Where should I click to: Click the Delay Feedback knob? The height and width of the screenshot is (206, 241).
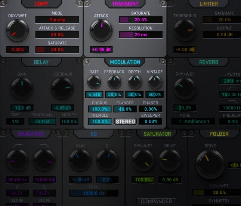pyautogui.click(x=62, y=89)
